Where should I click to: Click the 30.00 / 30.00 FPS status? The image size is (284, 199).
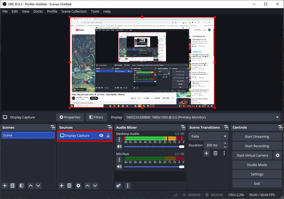262,195
